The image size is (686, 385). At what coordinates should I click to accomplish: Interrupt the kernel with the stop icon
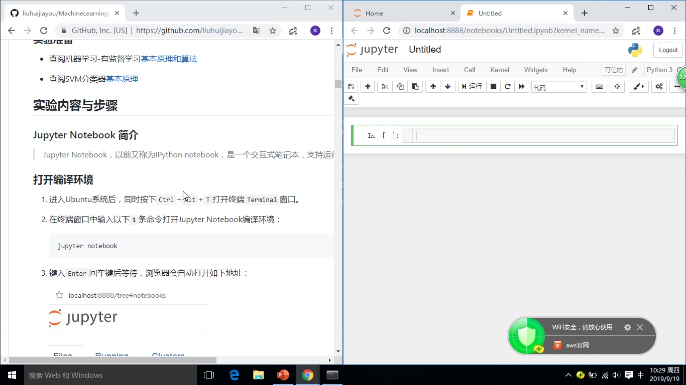tap(493, 87)
